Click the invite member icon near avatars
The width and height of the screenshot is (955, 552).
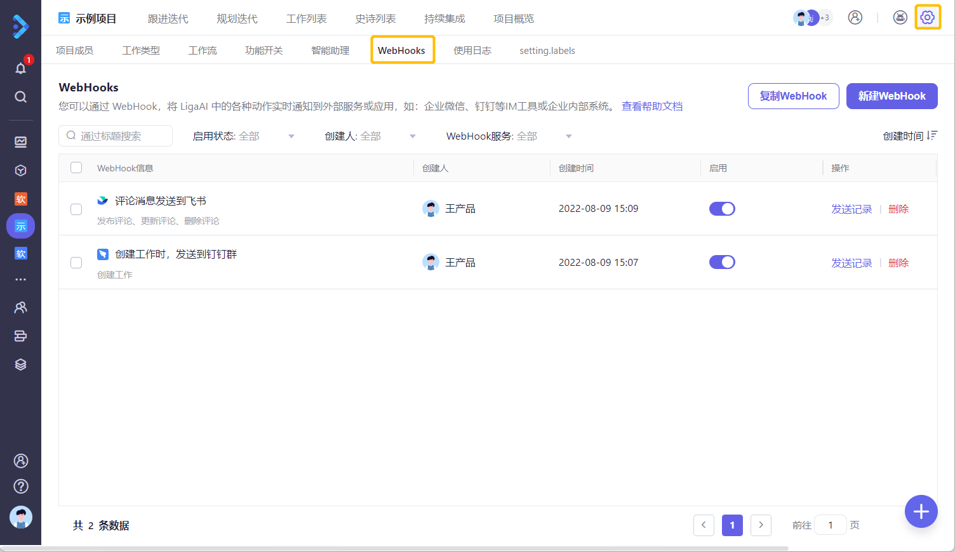point(855,18)
